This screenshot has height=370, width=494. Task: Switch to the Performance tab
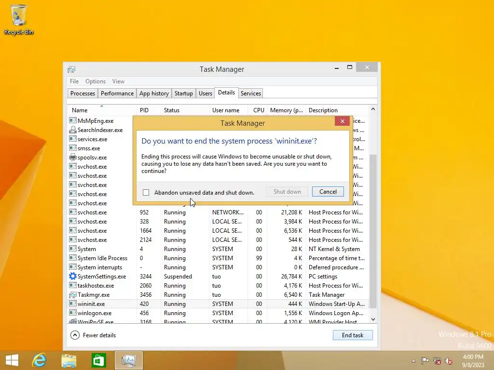coord(117,93)
